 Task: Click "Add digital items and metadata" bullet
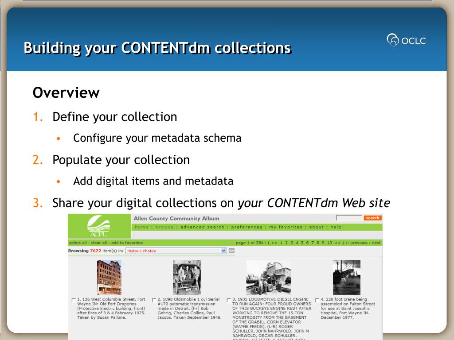click(x=153, y=181)
